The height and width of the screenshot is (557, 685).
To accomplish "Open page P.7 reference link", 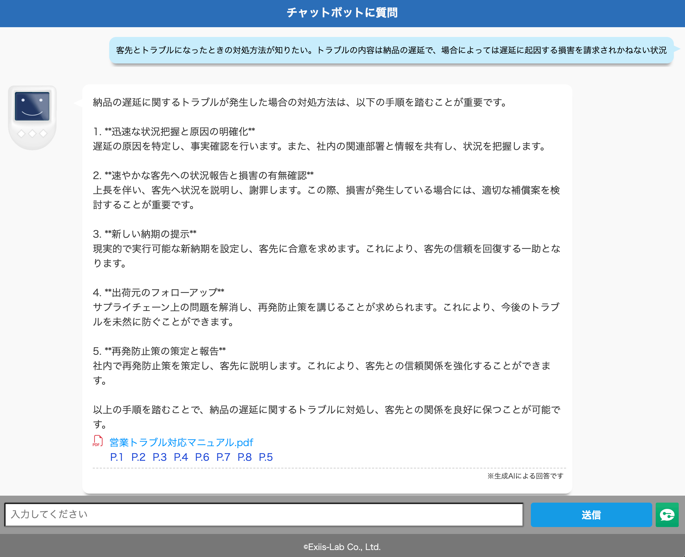I will point(223,457).
